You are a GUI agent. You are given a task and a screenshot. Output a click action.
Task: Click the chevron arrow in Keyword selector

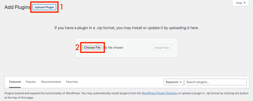coord(181,82)
